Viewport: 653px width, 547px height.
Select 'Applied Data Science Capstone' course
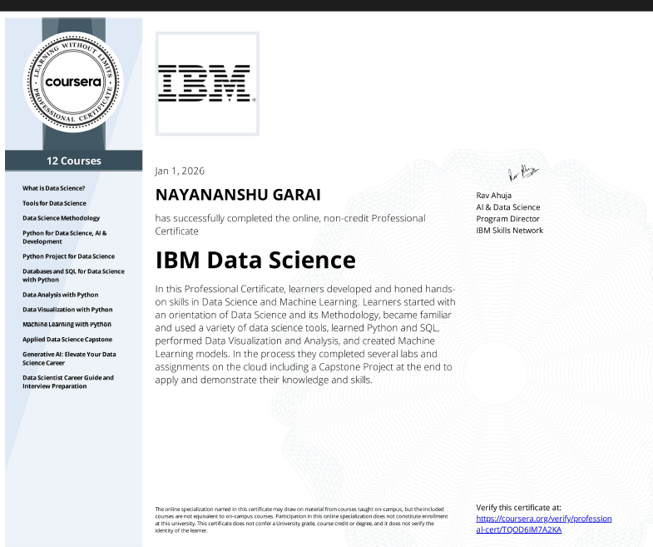tap(67, 340)
